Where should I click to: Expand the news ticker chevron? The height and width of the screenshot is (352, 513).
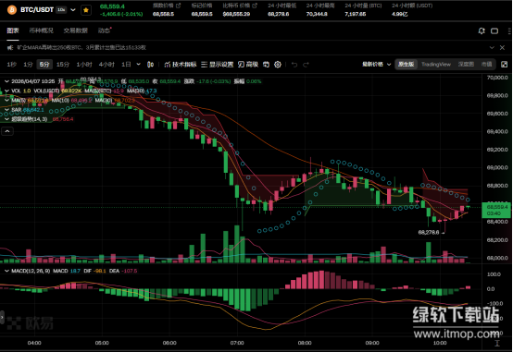(x=492, y=48)
